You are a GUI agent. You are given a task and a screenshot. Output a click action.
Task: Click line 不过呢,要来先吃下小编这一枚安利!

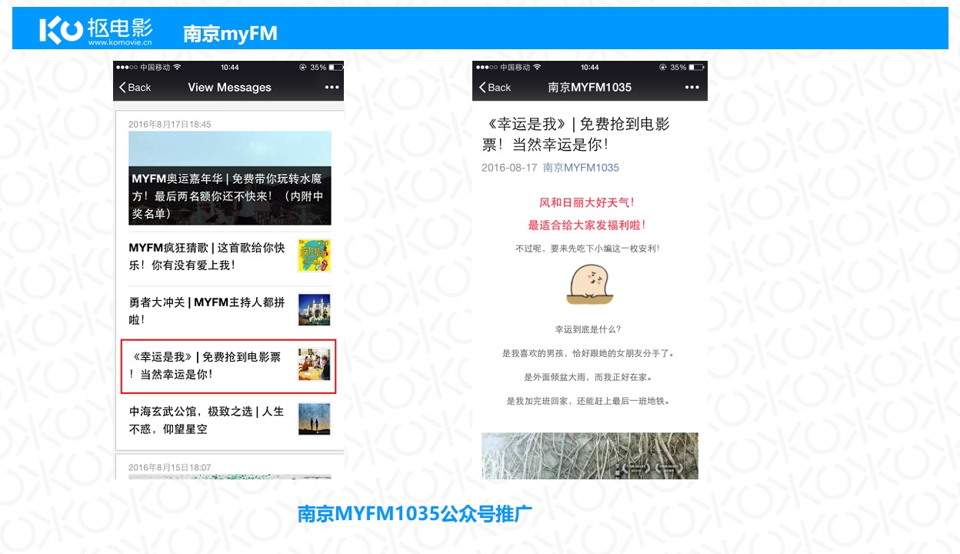click(x=587, y=249)
